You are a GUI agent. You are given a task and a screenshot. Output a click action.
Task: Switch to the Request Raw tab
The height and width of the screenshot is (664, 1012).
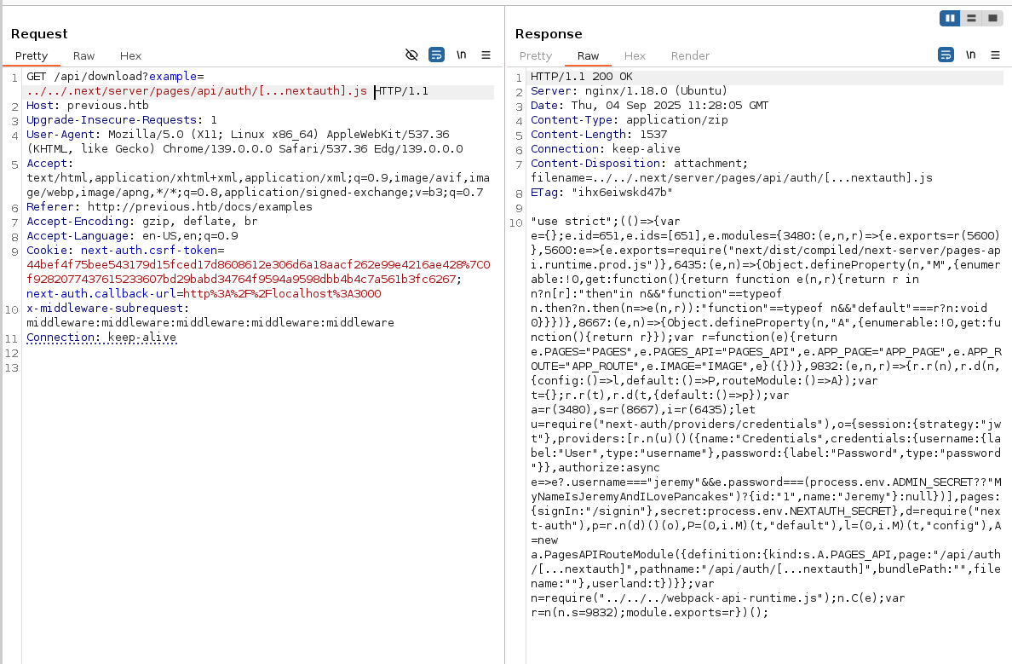(x=83, y=56)
